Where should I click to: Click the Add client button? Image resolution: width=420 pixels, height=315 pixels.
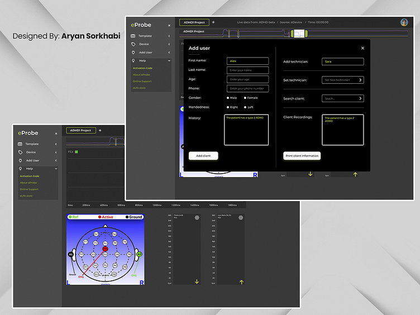pyautogui.click(x=203, y=156)
